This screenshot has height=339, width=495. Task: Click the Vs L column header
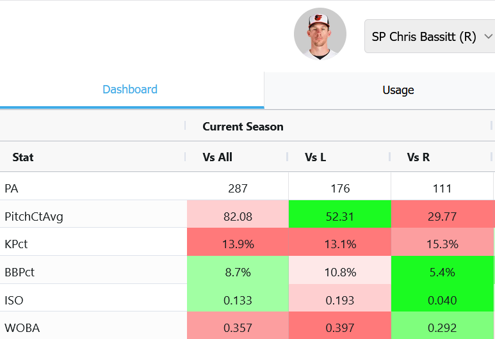[x=315, y=157]
